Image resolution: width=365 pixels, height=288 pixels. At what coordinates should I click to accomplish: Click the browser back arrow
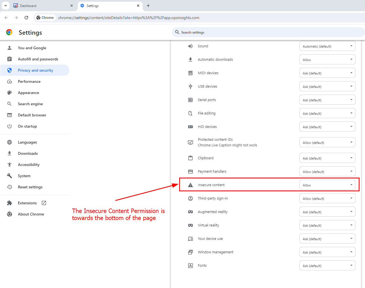pos(6,18)
